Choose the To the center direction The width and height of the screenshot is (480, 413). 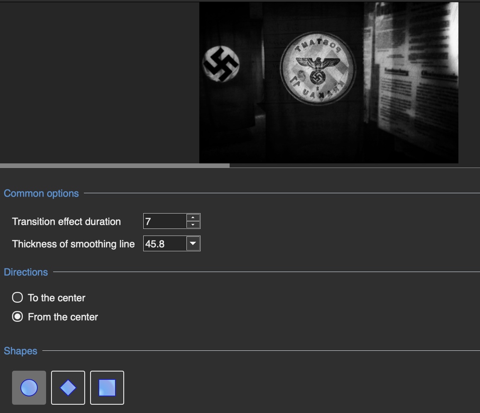[x=17, y=297]
